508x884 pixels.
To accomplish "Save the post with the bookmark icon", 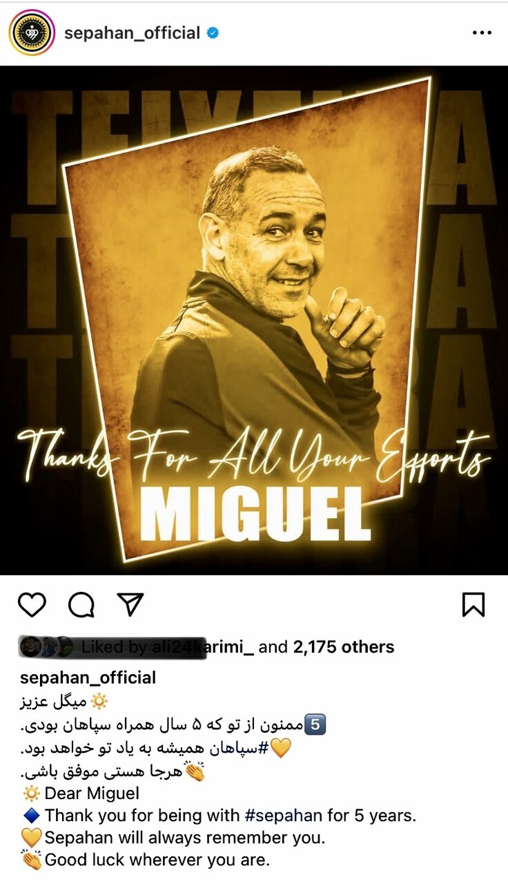I will pyautogui.click(x=473, y=604).
